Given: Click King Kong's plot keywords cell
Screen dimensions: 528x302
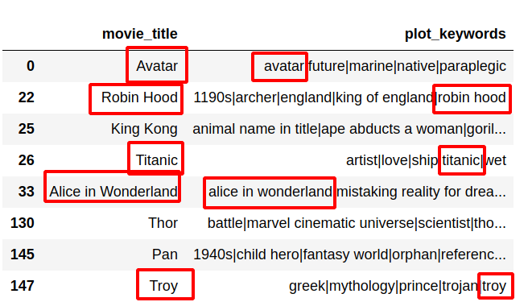Looking at the screenshot, I should point(349,129).
